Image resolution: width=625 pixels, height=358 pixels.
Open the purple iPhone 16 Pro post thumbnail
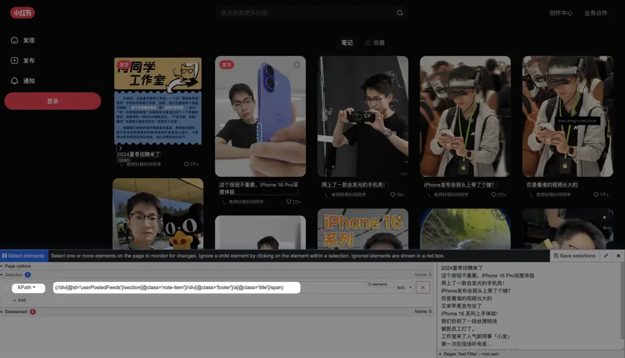(260, 116)
